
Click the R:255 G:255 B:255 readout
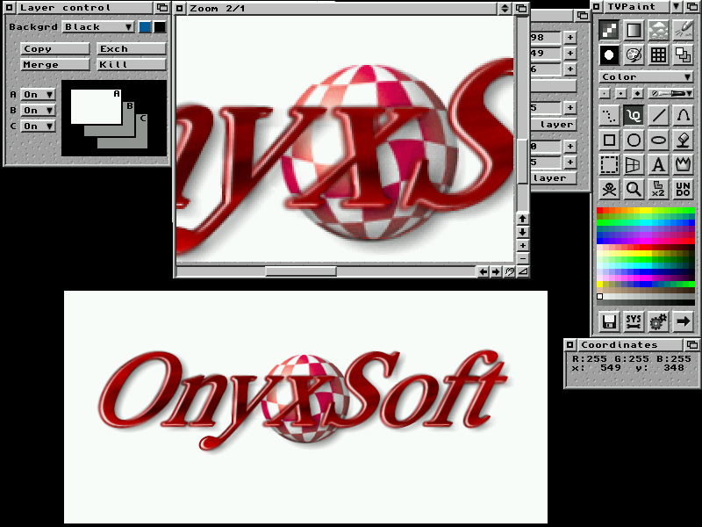point(632,358)
